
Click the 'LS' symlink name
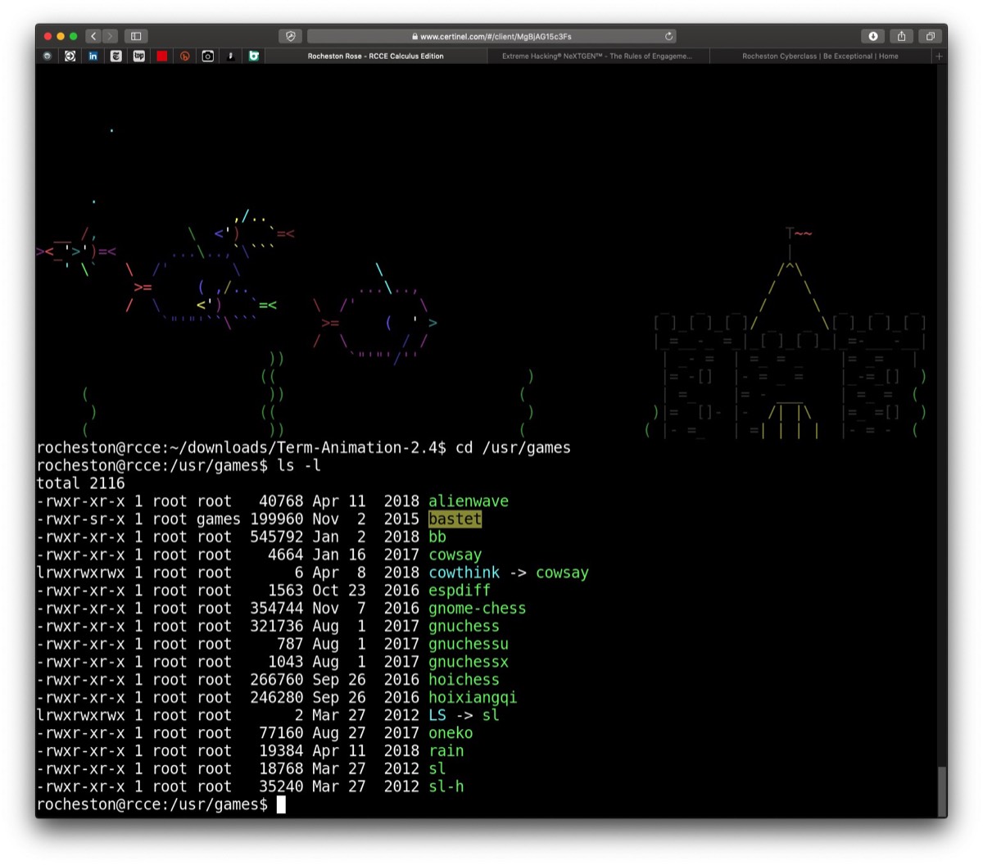tap(437, 715)
